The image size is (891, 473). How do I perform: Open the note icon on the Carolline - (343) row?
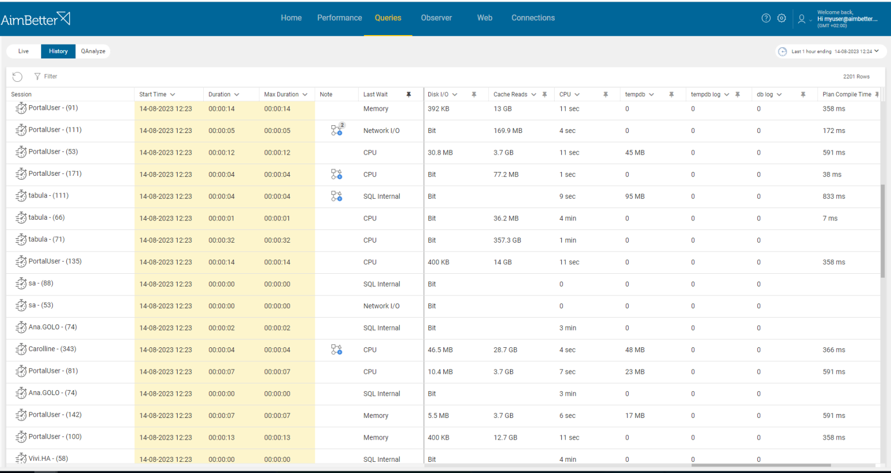coord(336,349)
